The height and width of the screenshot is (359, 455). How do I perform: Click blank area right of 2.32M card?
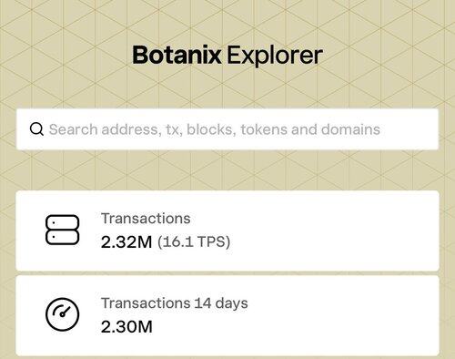[x=334, y=231]
